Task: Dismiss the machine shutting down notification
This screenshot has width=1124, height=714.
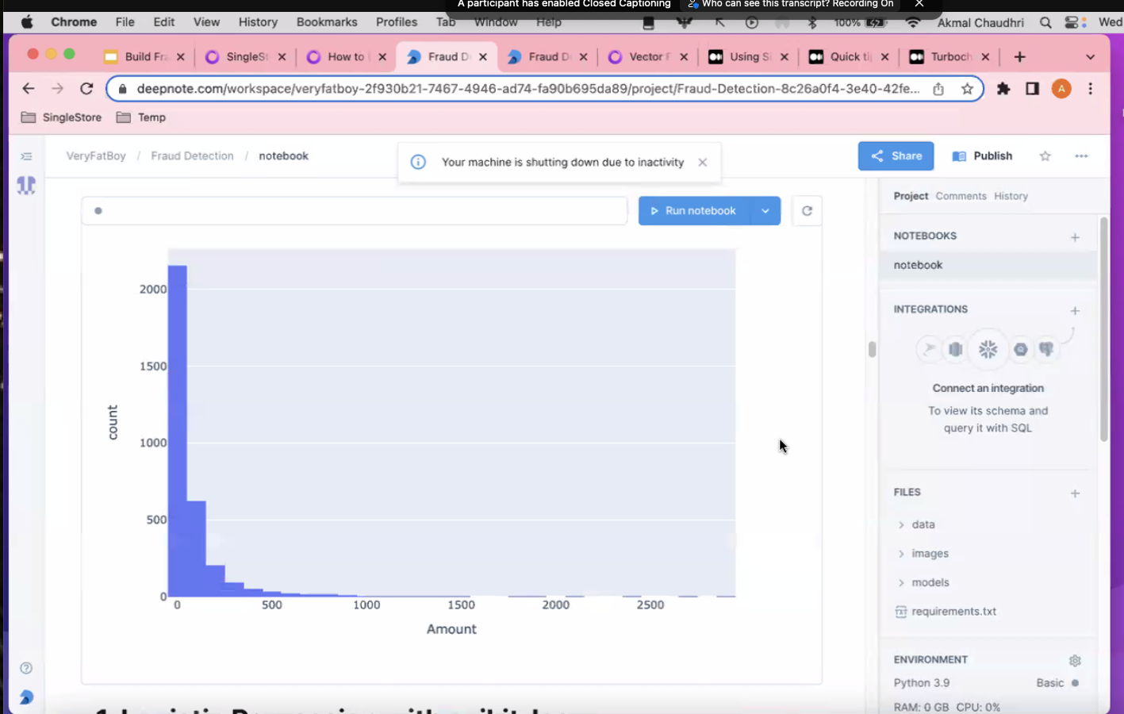Action: (x=702, y=163)
